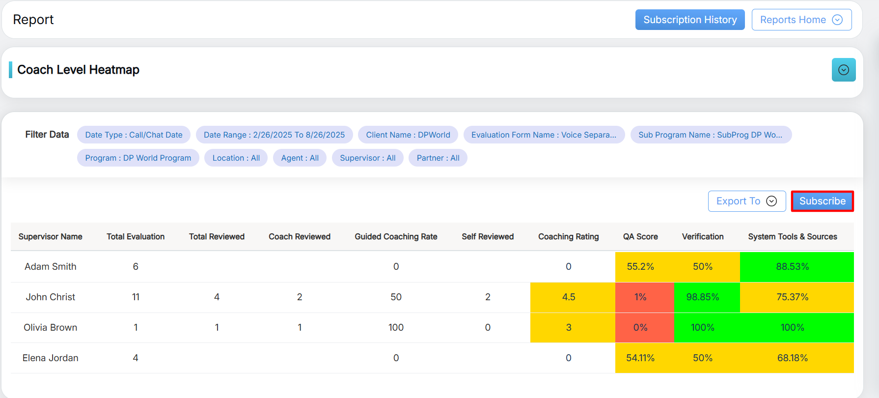Open the Export To dropdown
This screenshot has height=398, width=879.
click(x=746, y=201)
